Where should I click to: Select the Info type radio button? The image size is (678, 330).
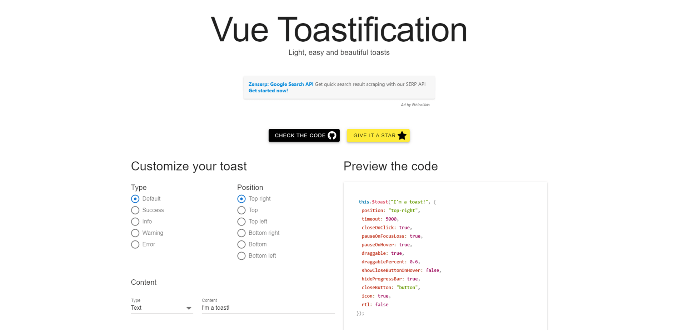[135, 222]
